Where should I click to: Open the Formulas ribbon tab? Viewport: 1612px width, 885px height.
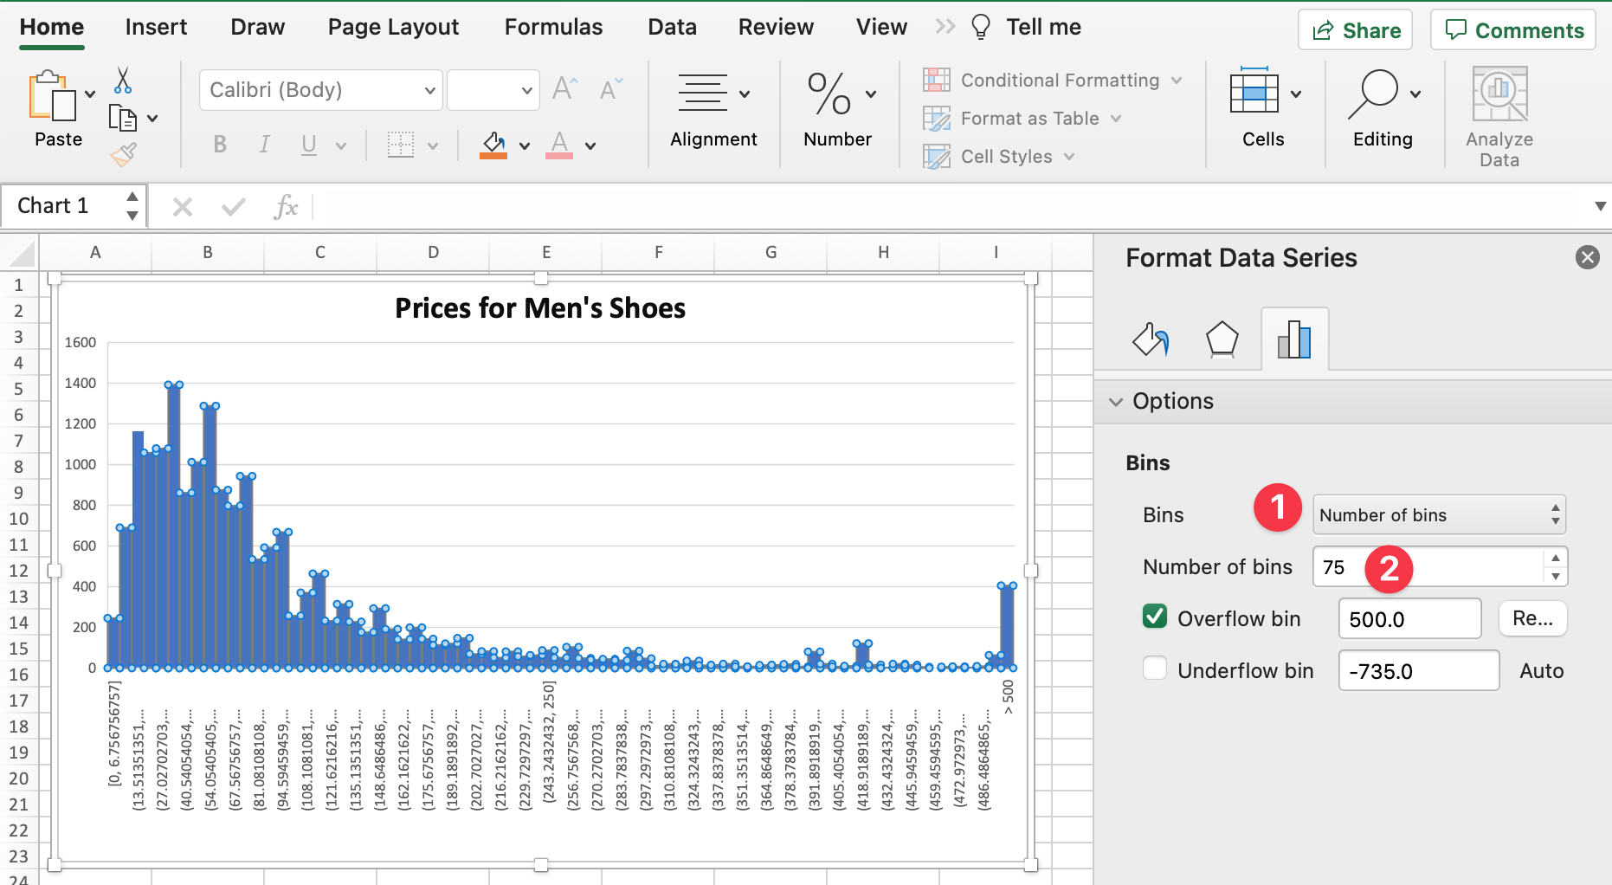(553, 28)
